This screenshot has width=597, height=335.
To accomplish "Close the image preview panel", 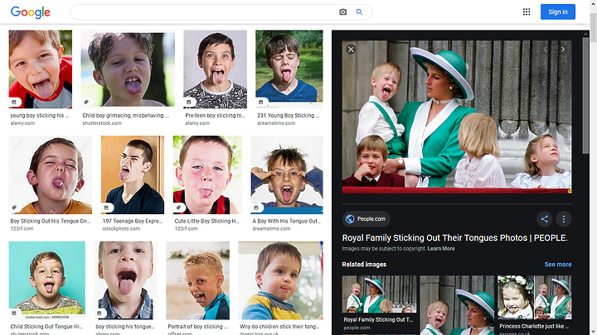I will click(x=351, y=49).
